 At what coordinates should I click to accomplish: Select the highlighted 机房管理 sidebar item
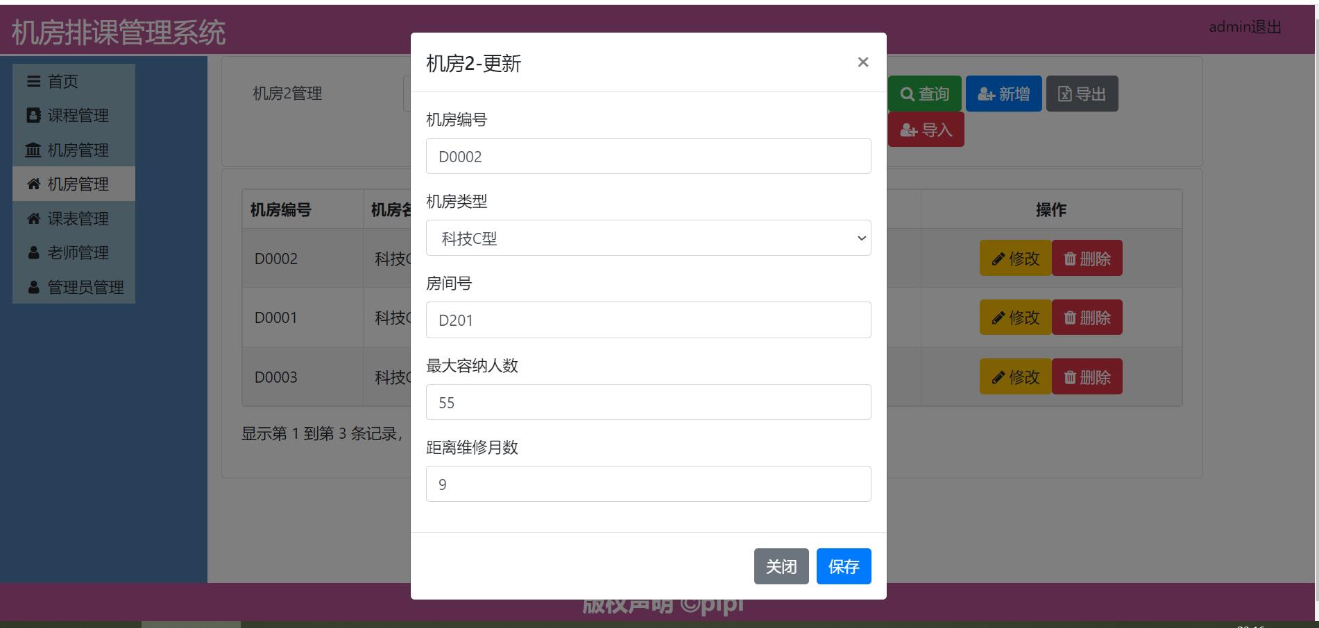click(x=74, y=184)
